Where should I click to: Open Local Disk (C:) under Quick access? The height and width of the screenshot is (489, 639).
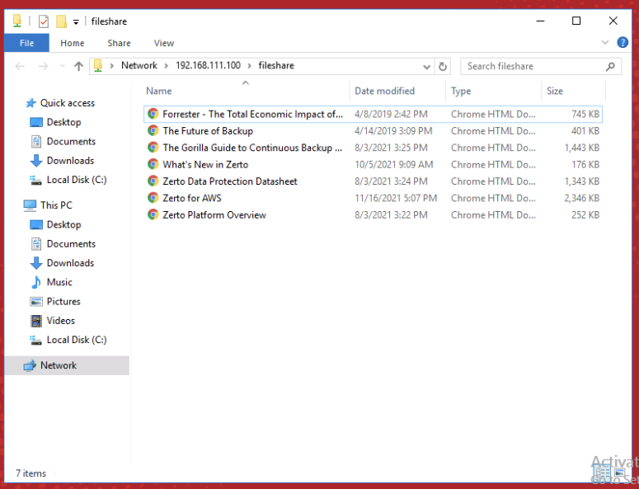click(x=77, y=180)
